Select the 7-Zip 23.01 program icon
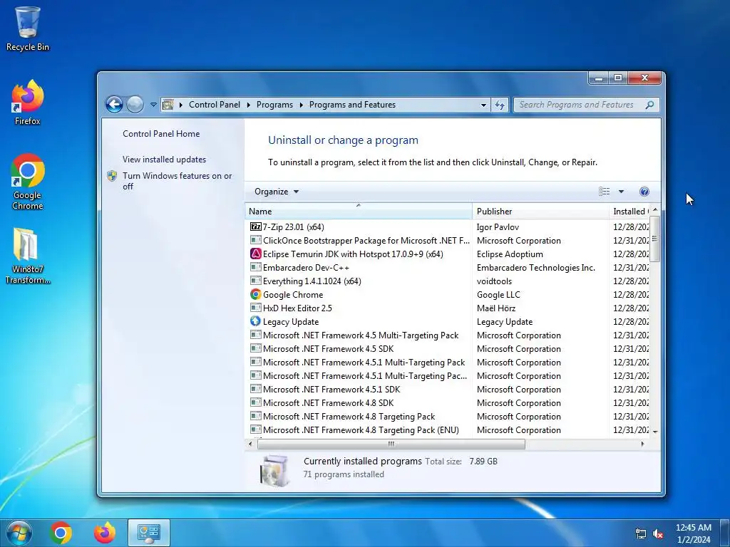730x547 pixels. pyautogui.click(x=256, y=227)
